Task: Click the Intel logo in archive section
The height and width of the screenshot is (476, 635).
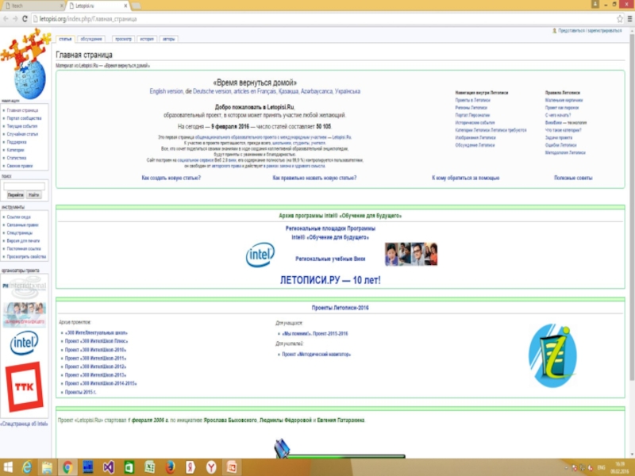Action: pos(260,255)
